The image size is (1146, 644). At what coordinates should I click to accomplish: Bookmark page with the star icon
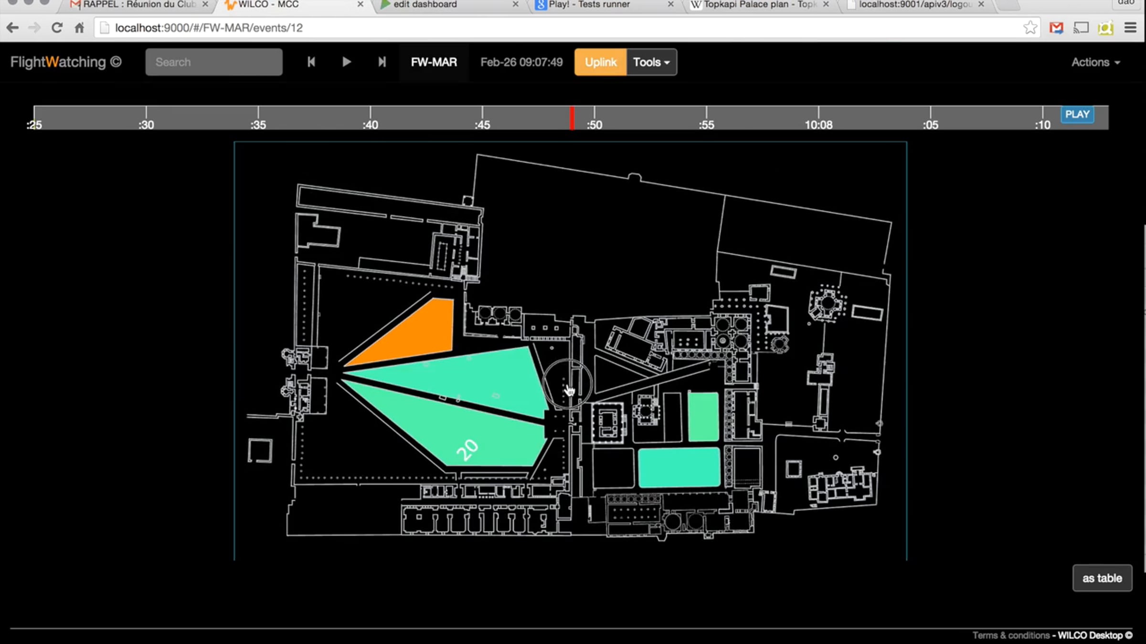tap(1030, 28)
